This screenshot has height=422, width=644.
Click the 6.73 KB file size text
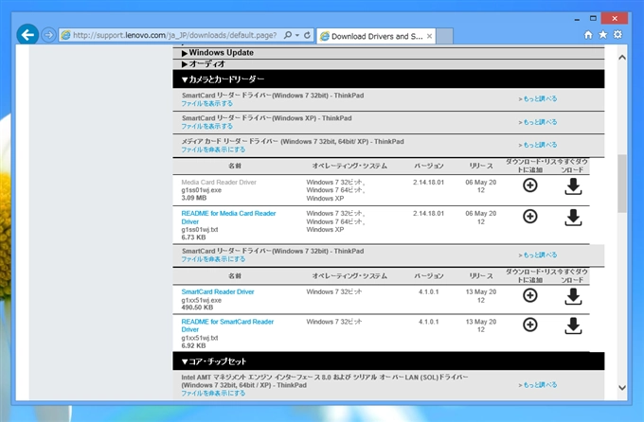193,237
